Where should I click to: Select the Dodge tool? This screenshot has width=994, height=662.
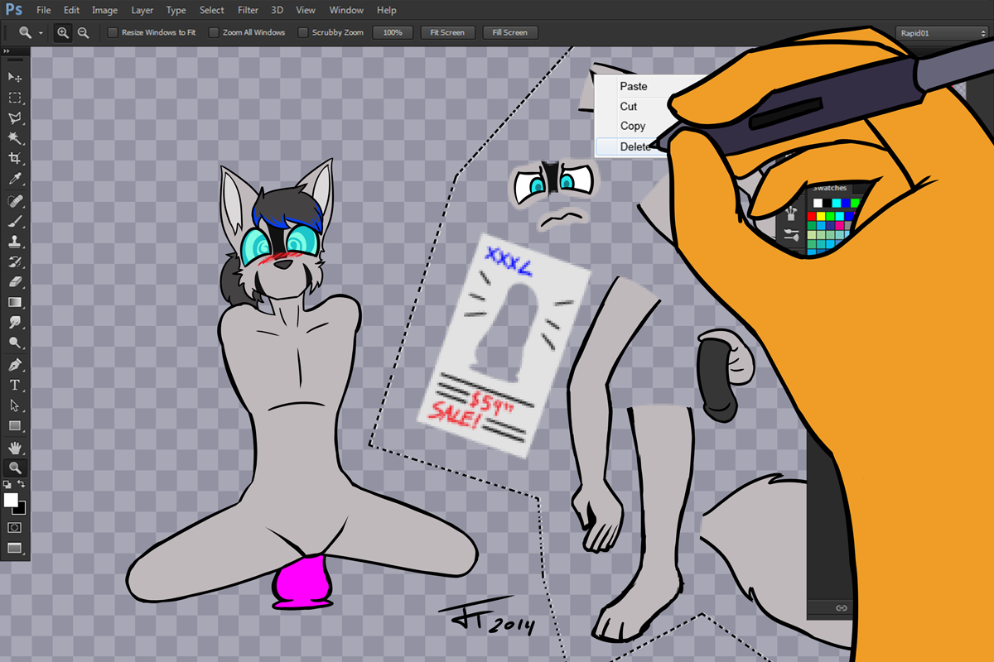pyautogui.click(x=15, y=343)
